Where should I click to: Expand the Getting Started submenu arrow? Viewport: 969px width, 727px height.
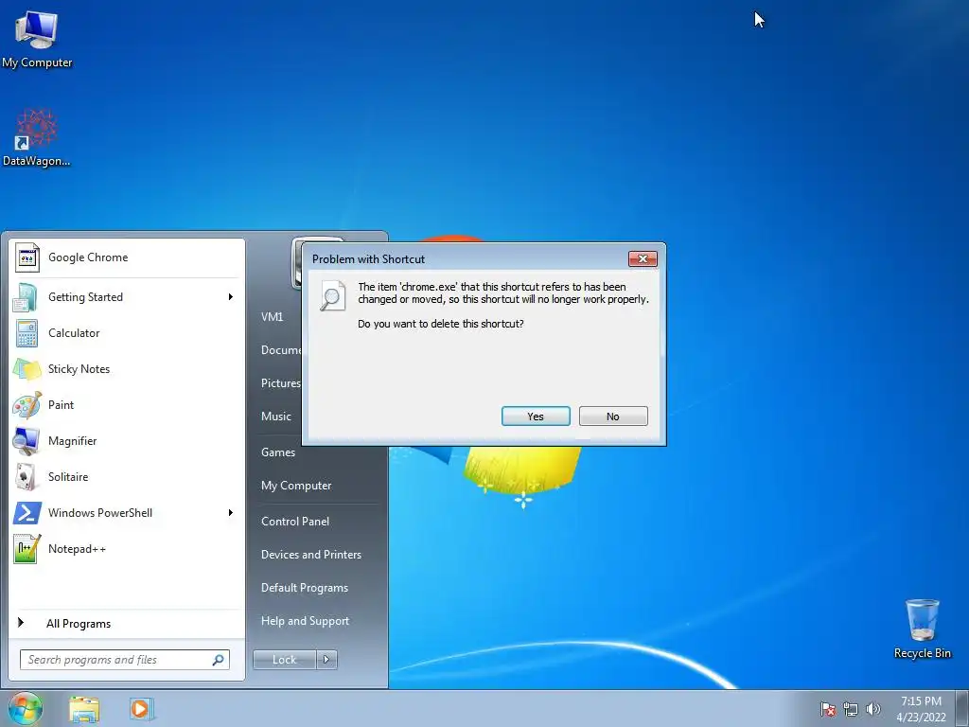click(x=231, y=296)
